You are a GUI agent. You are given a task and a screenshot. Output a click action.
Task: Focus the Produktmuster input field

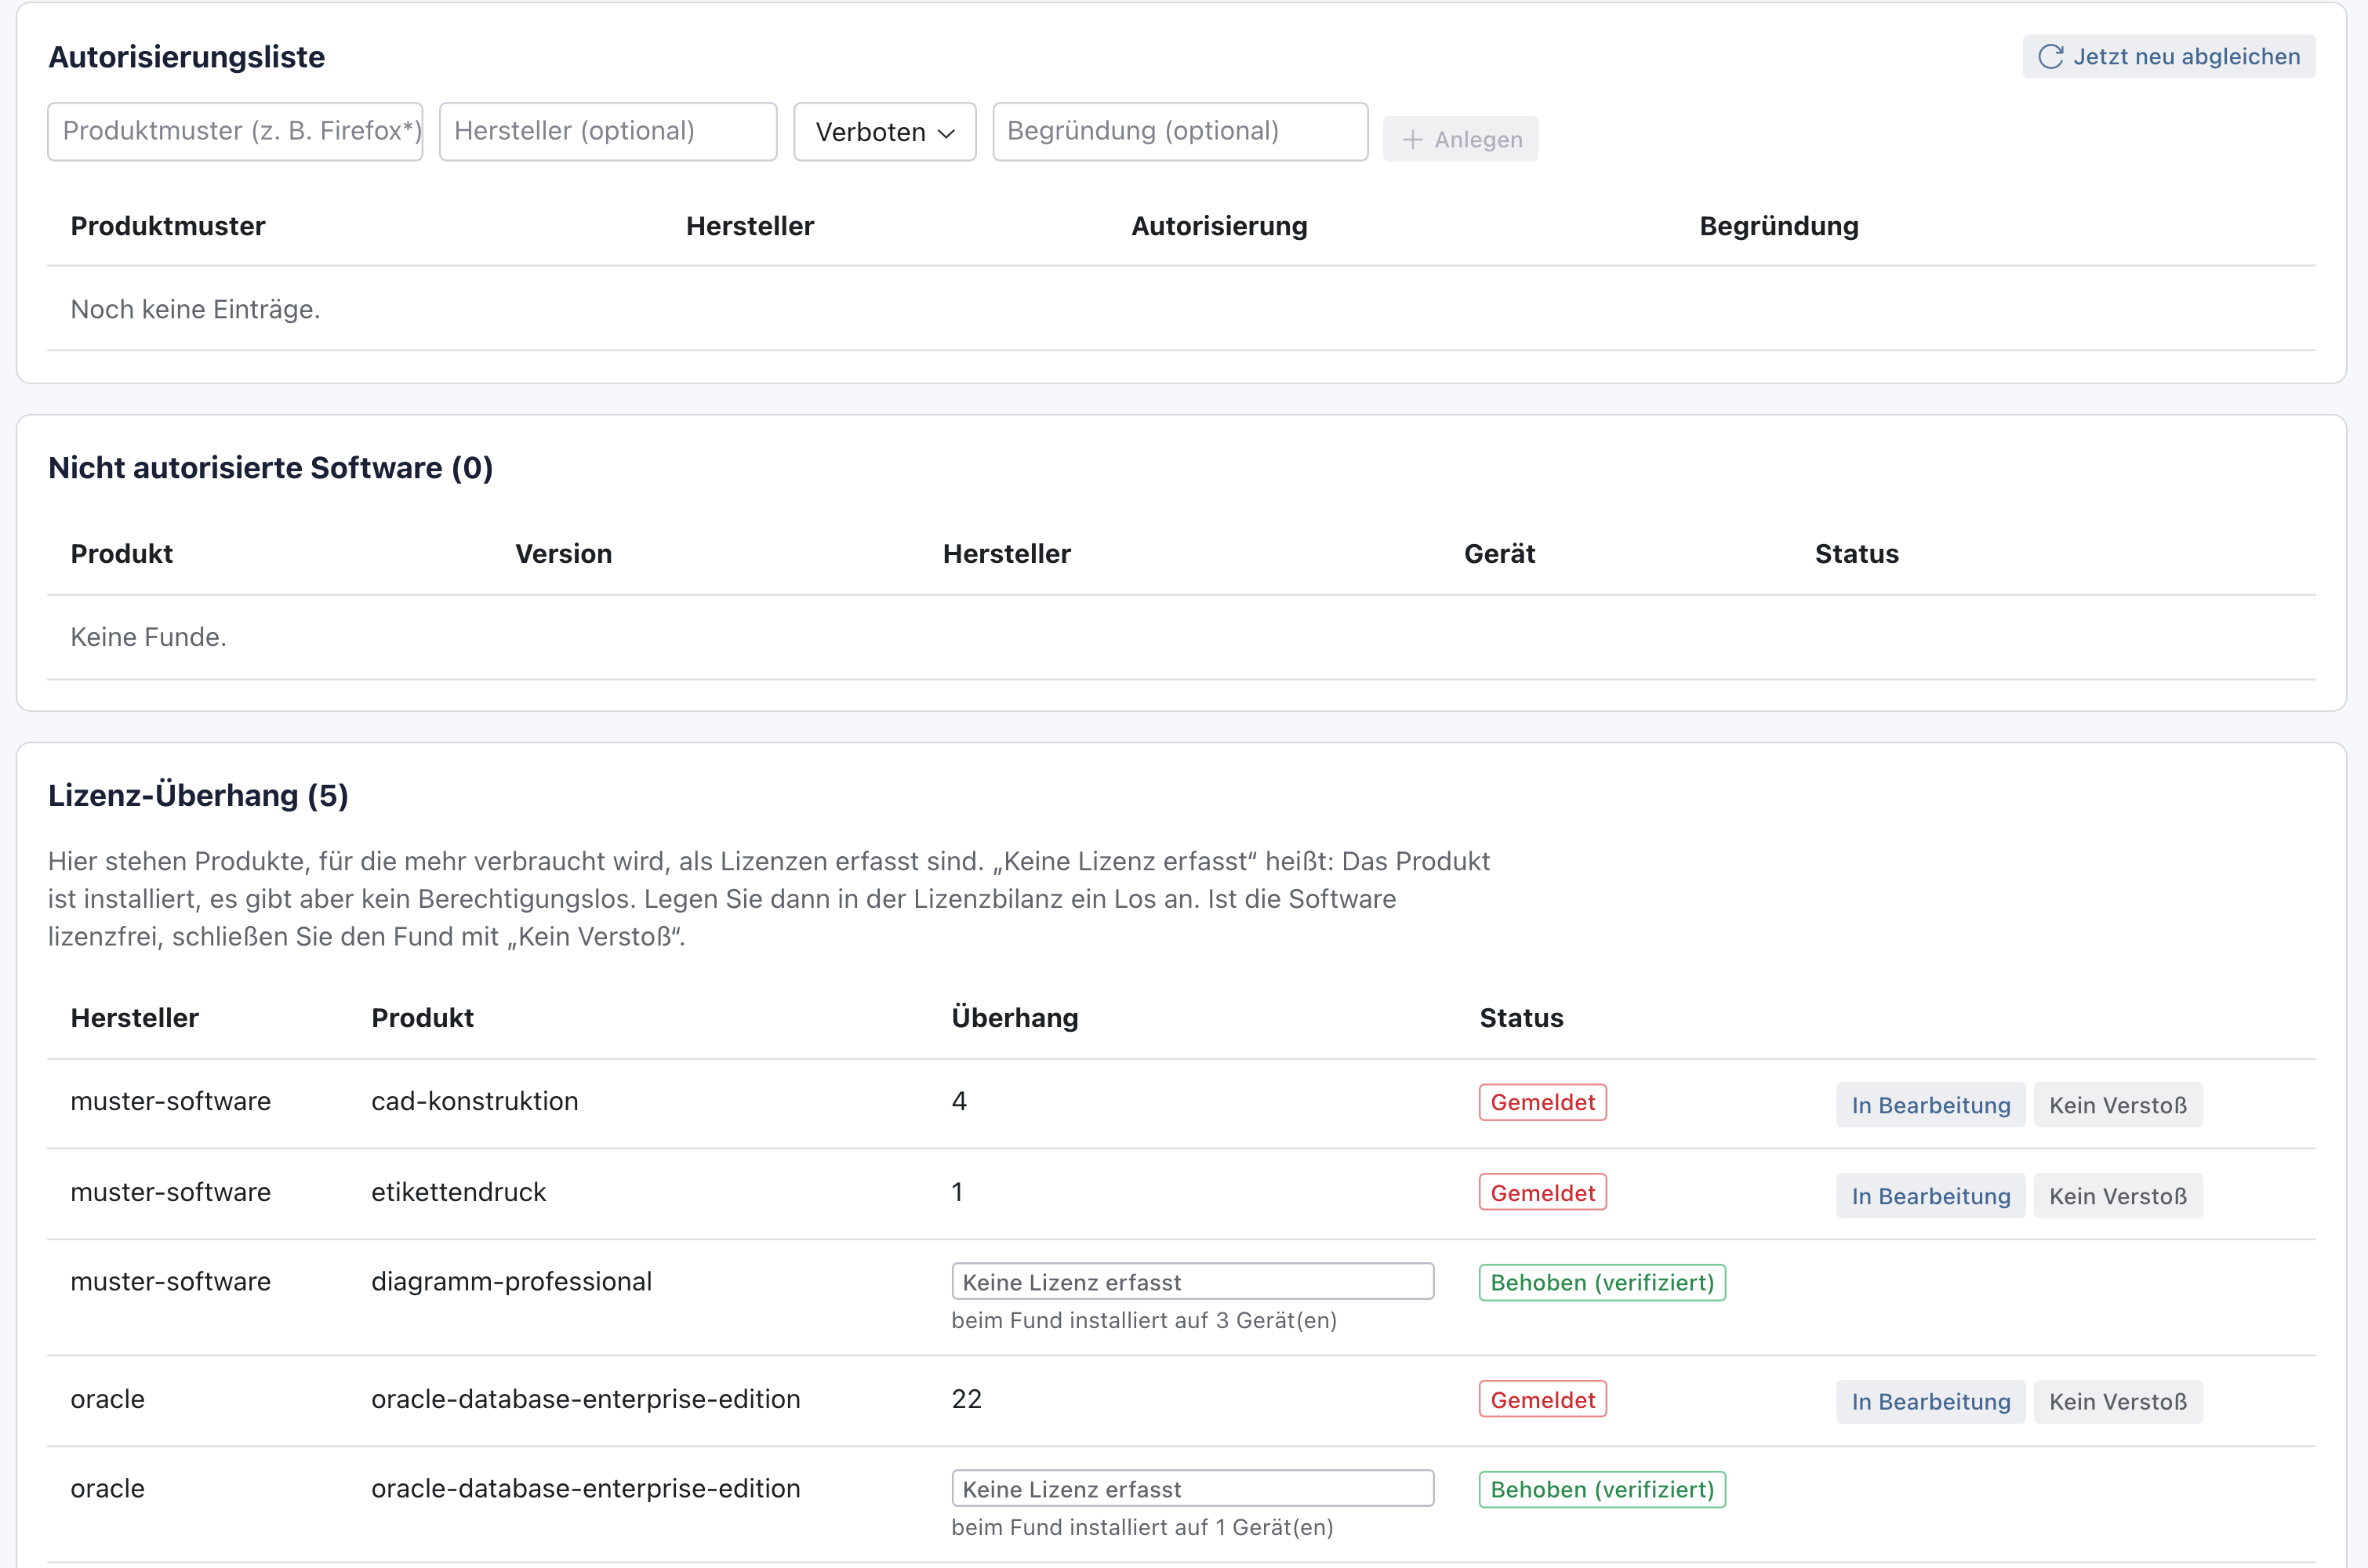pyautogui.click(x=235, y=132)
